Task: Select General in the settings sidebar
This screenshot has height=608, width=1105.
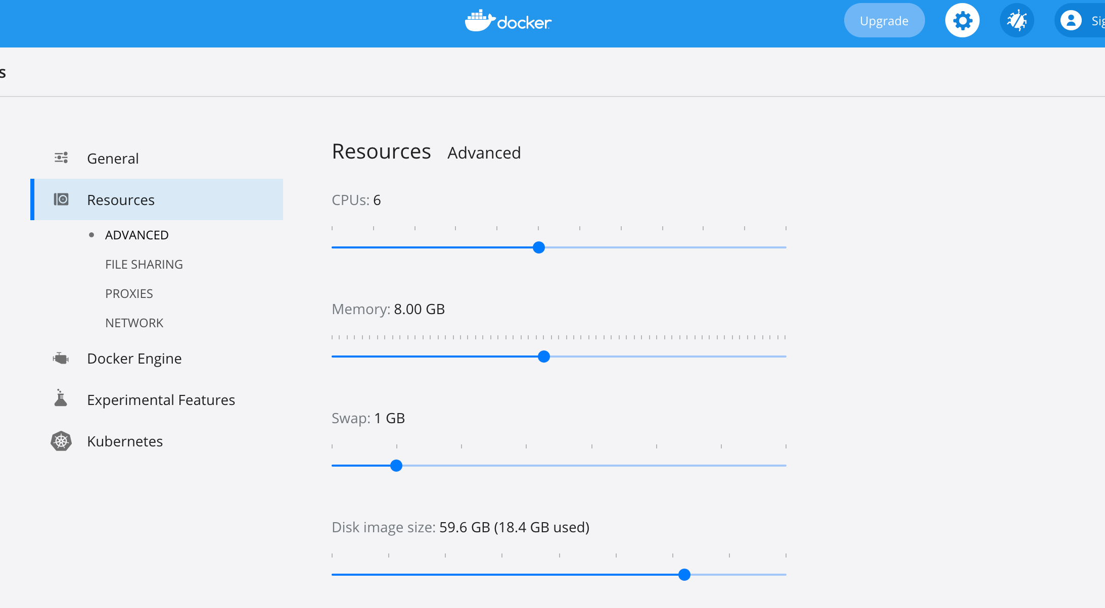Action: point(113,158)
